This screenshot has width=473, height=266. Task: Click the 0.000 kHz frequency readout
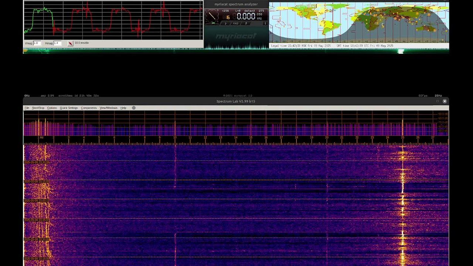tap(246, 17)
